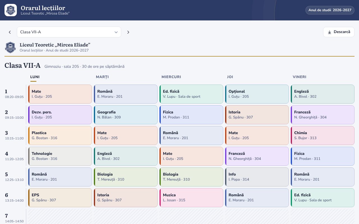Go to previous class with left chevron
Viewport: 359px width, 224px height.
pyautogui.click(x=10, y=32)
